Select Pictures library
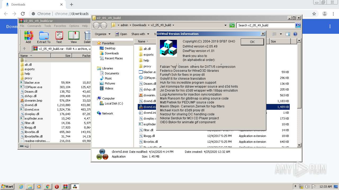 [x=110, y=83]
